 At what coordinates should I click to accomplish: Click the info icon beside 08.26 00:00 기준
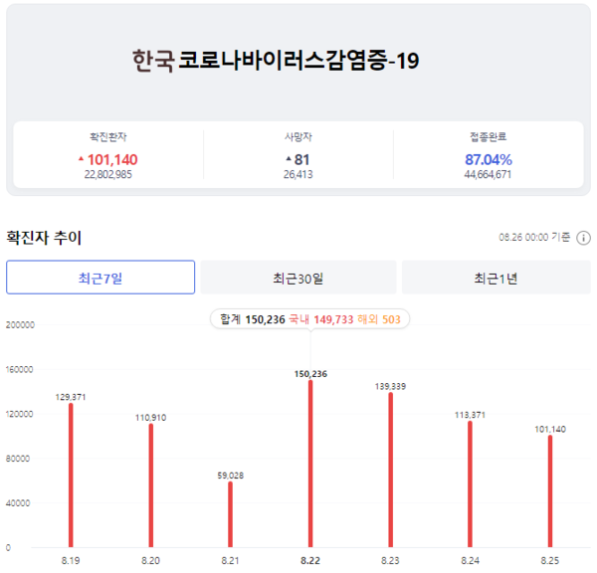click(583, 238)
